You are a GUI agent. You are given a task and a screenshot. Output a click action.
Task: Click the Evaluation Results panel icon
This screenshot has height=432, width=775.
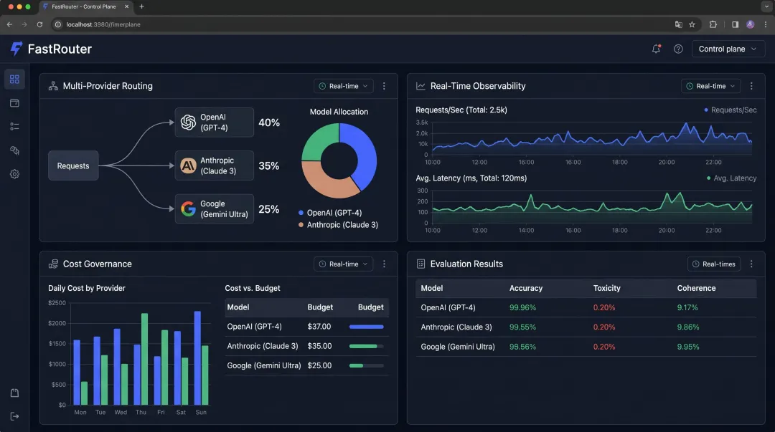421,264
